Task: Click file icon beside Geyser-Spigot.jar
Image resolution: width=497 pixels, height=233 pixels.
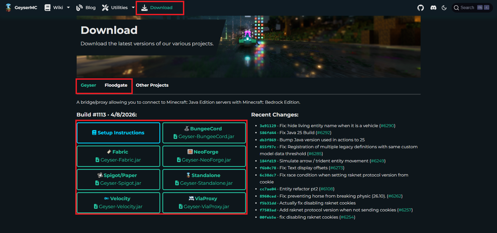Action: point(97,183)
